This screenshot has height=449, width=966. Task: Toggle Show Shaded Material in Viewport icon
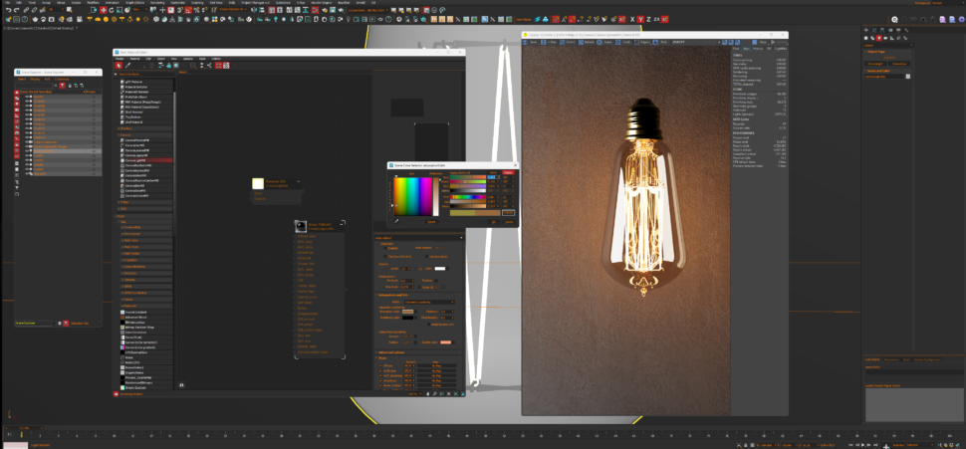[175, 66]
